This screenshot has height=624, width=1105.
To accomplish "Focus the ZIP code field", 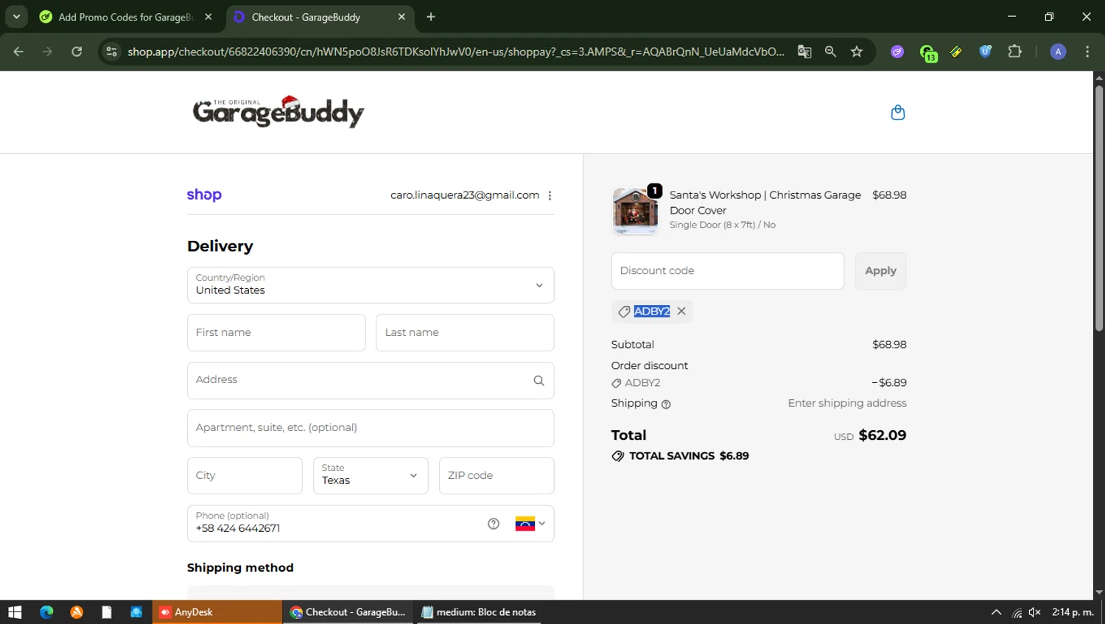I will (x=497, y=475).
